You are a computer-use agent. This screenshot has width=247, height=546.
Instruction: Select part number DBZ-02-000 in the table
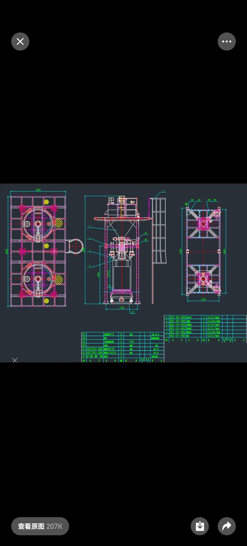click(x=178, y=332)
